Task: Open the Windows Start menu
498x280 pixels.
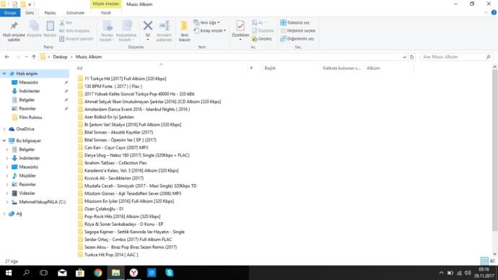Action: tap(9, 273)
